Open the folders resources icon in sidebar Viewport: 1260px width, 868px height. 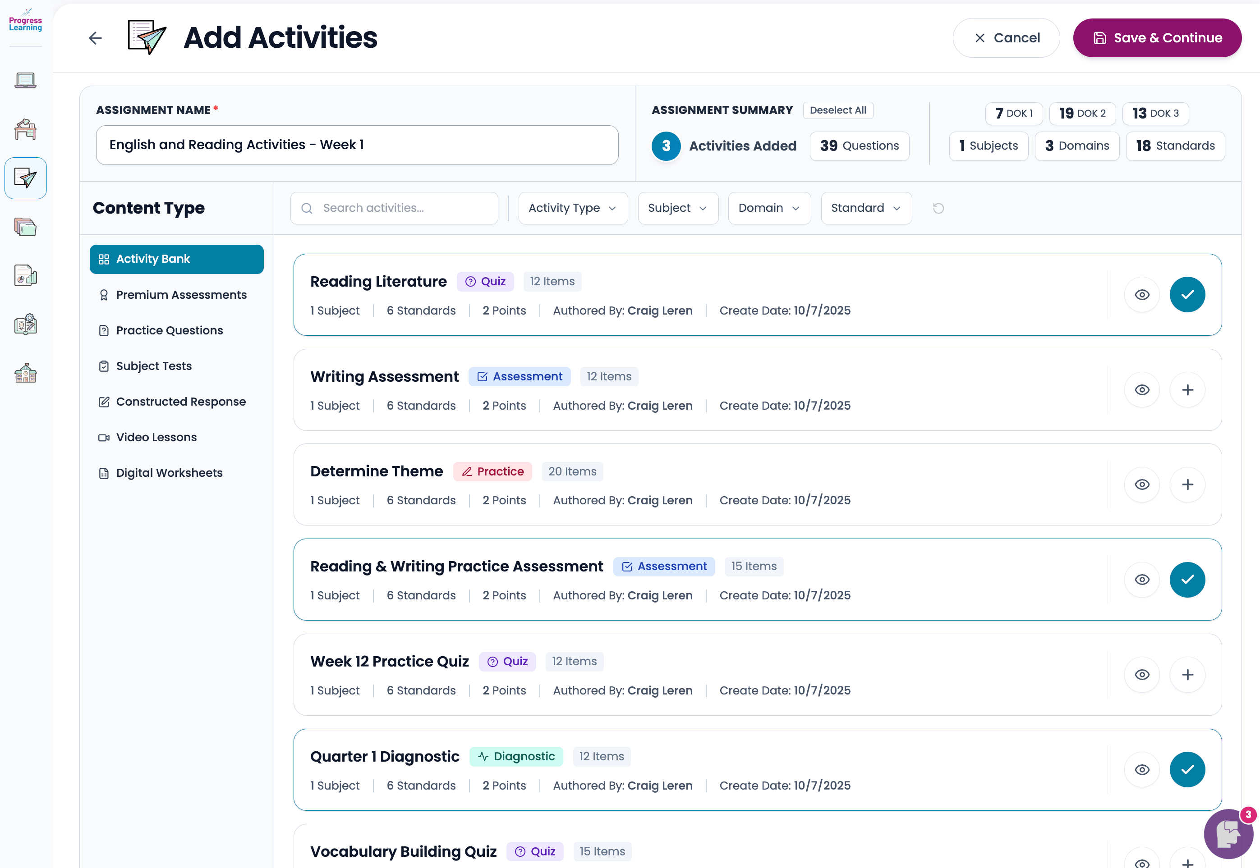point(25,227)
